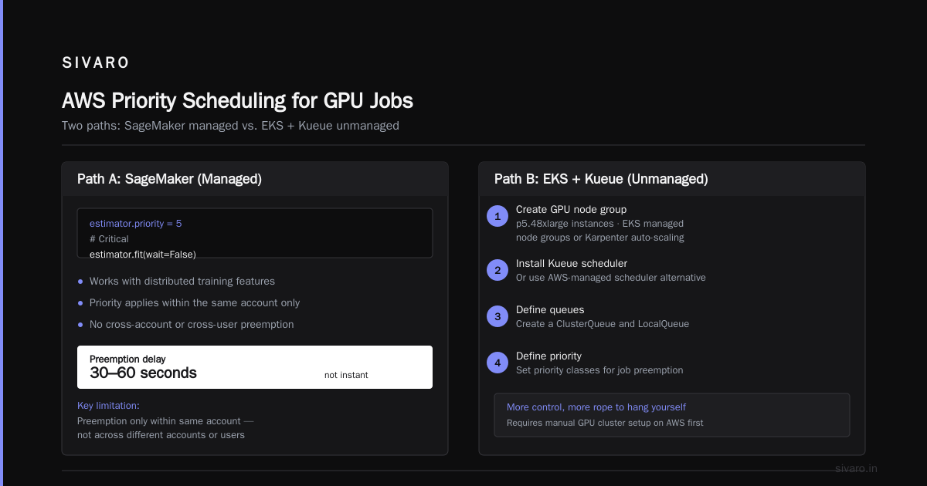
Task: Select the estimator.fit(wait=False) code line
Action: [143, 254]
